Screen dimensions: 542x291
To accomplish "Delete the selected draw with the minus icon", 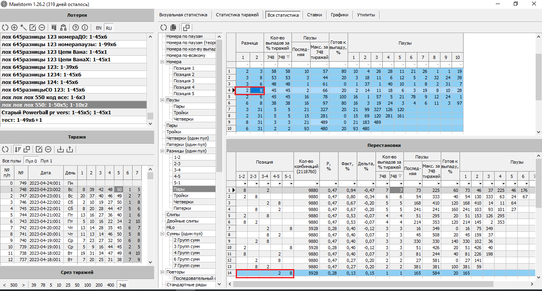I will click(x=48, y=149).
